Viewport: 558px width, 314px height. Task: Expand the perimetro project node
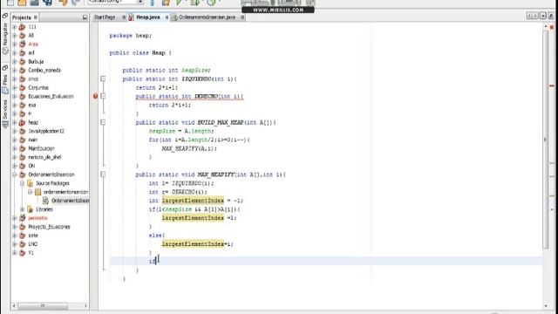pos(15,218)
